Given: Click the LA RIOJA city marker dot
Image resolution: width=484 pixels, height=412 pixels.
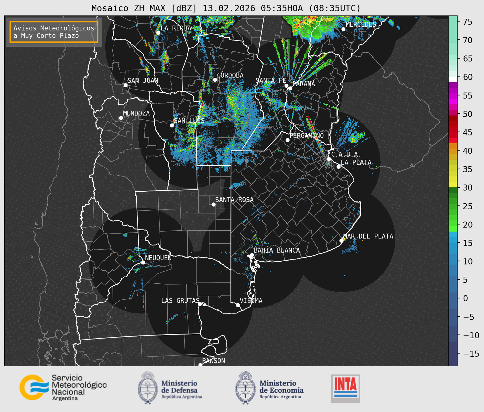Looking at the screenshot, I should 158,33.
